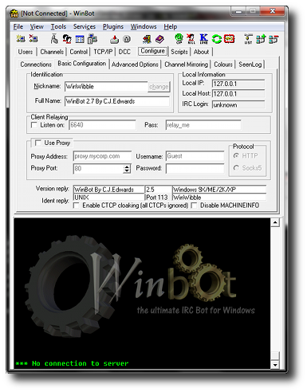Click the green circular arrows refresh icon
Image resolution: width=307 pixels, height=392 pixels.
[217, 39]
